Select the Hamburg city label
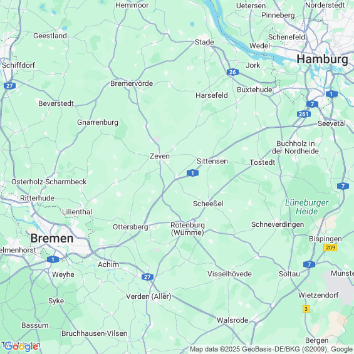354x354 pixels. click(x=322, y=59)
